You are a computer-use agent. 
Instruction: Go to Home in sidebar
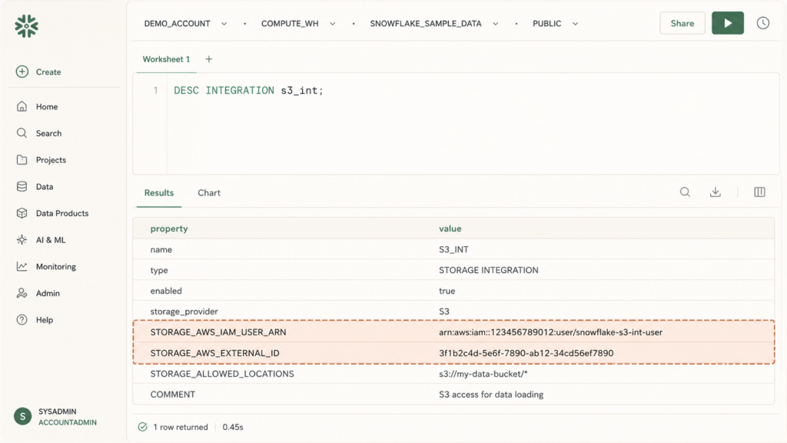(47, 106)
